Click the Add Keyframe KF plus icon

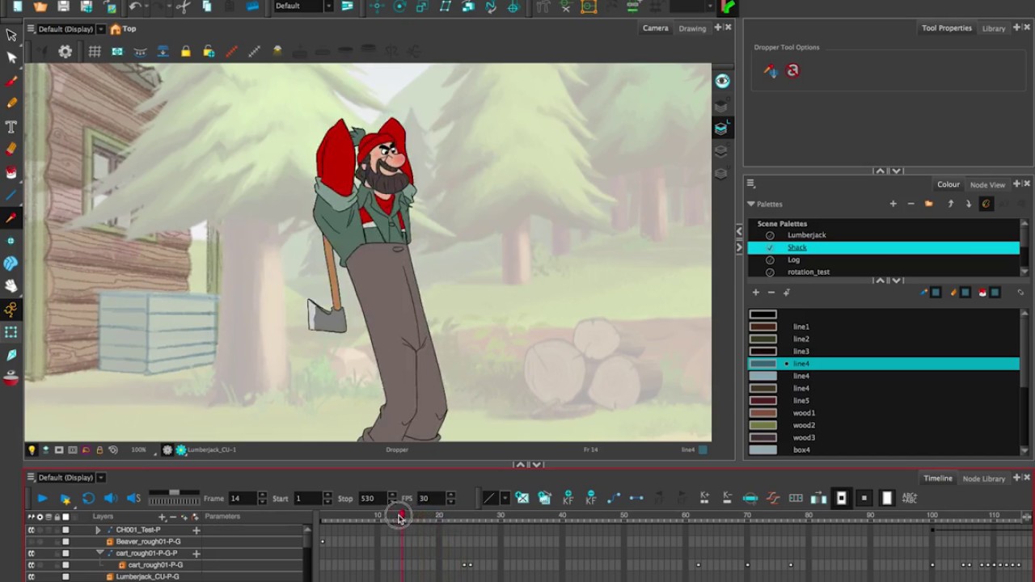point(568,498)
